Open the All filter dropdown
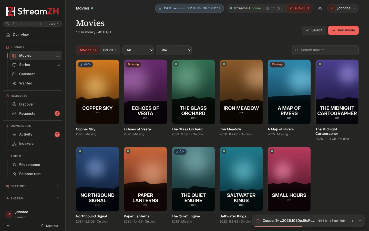 coord(138,50)
